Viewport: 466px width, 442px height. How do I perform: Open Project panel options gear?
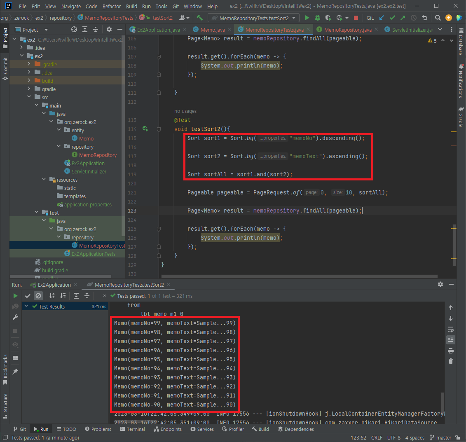coord(109,29)
